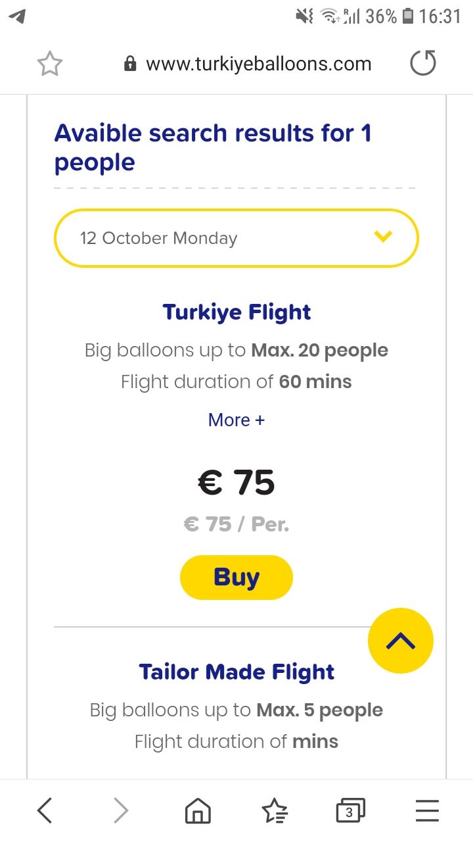
Task: Go forward with browser forward arrow
Action: coord(121,810)
